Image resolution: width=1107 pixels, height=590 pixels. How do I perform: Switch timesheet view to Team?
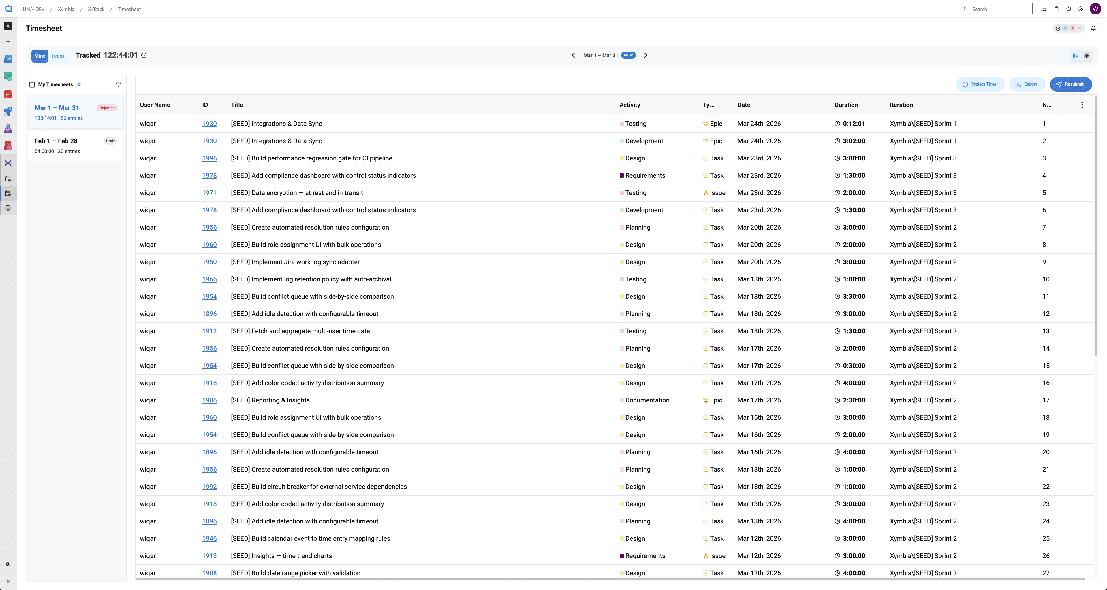(58, 56)
